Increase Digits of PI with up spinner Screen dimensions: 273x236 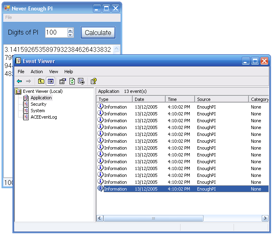70,30
